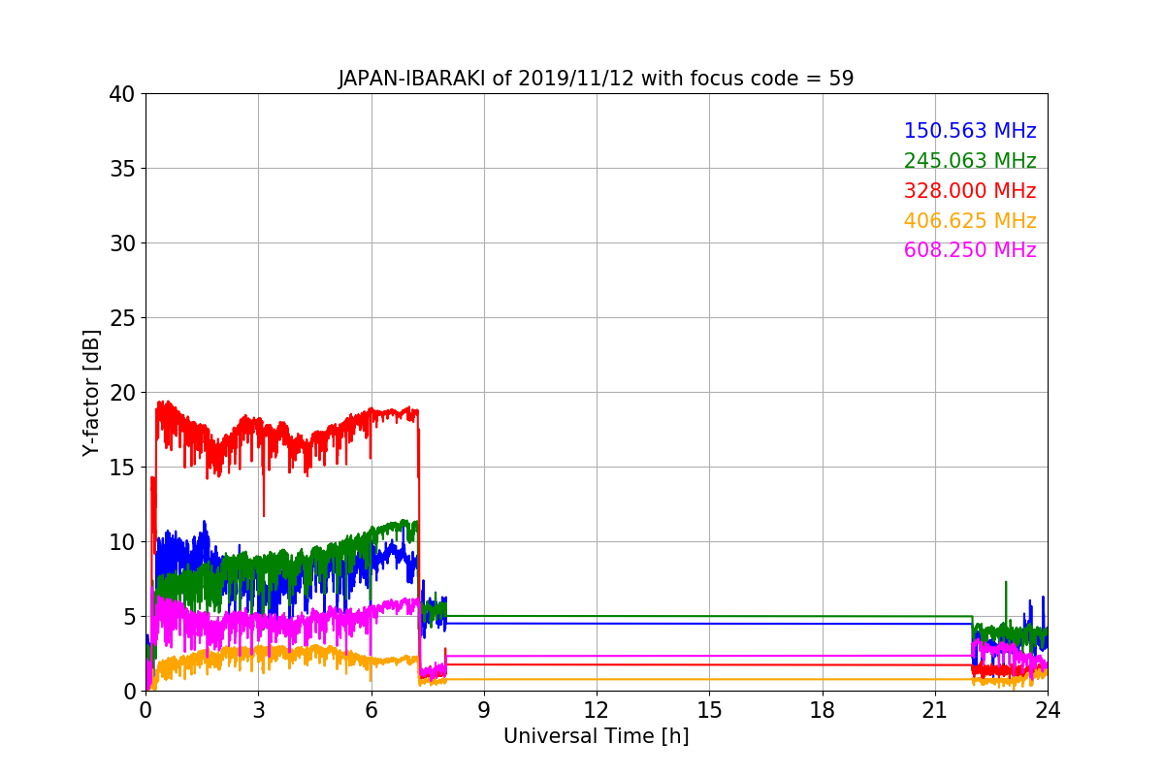Click the y-axis tick label 40
Screen dimensions: 1164x776
click(x=123, y=94)
